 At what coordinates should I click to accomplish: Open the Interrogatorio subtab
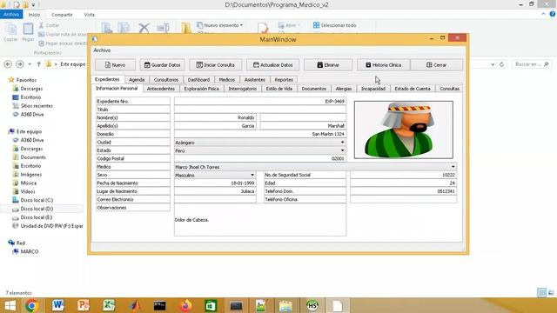243,89
